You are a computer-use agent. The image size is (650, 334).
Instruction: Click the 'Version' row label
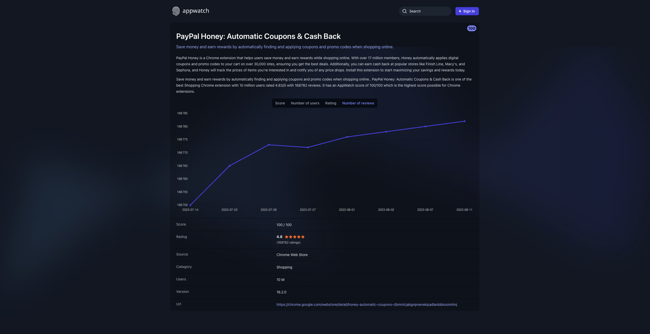(183, 292)
